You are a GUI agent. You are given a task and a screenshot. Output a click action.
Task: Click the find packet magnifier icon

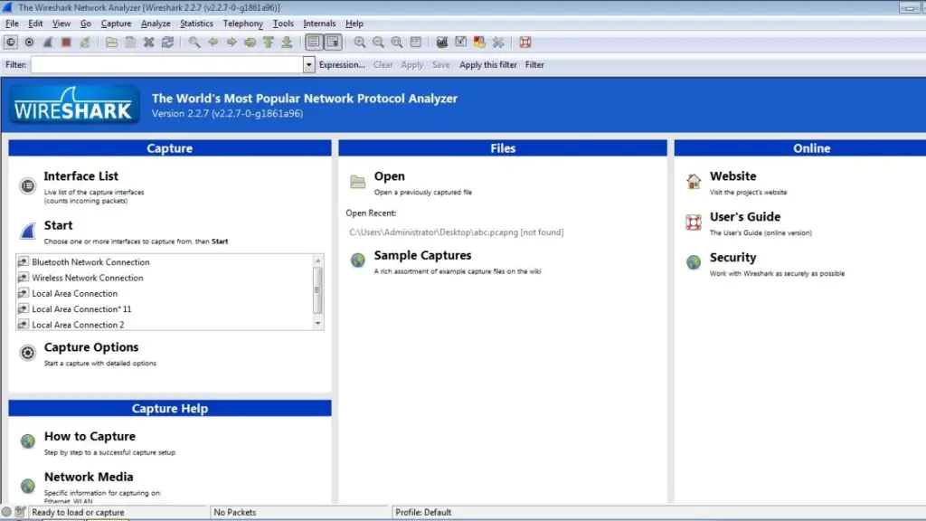(194, 42)
